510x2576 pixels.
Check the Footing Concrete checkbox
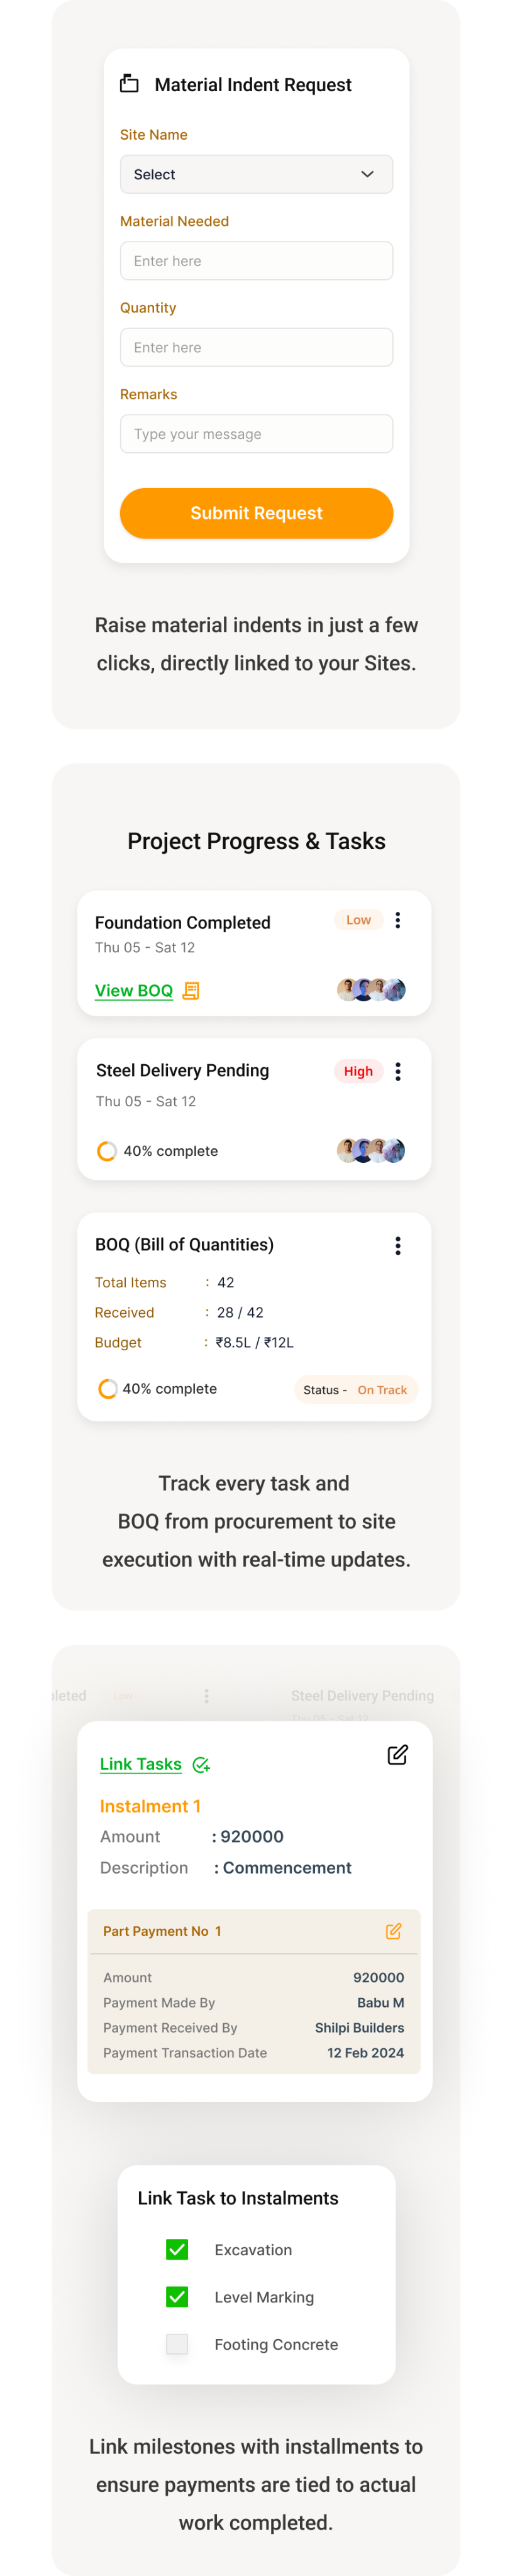(x=177, y=2343)
